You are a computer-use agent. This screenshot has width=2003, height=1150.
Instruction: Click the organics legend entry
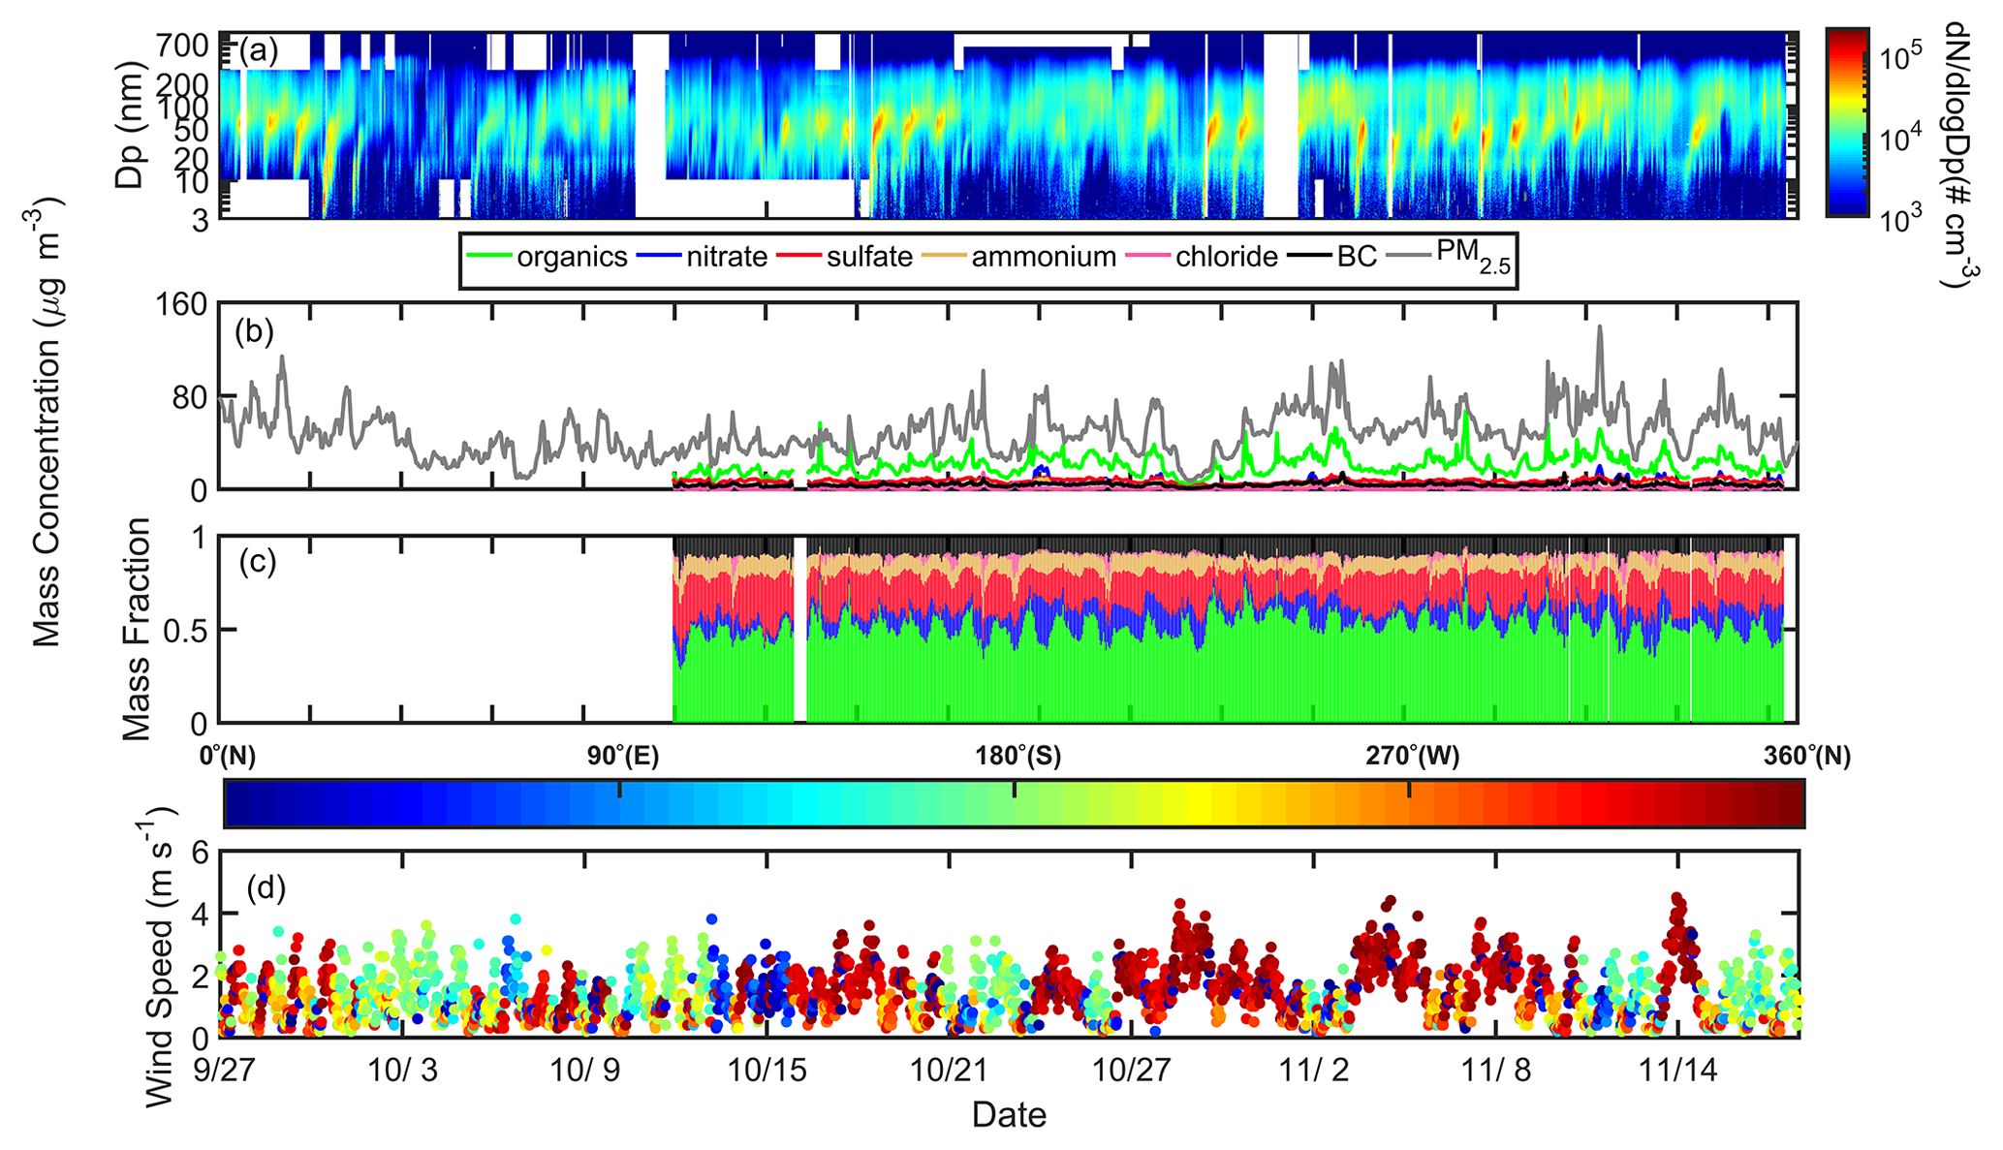click(x=572, y=258)
